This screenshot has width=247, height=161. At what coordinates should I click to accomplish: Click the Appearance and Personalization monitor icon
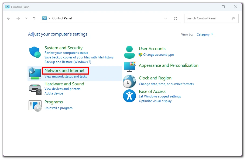(129, 66)
